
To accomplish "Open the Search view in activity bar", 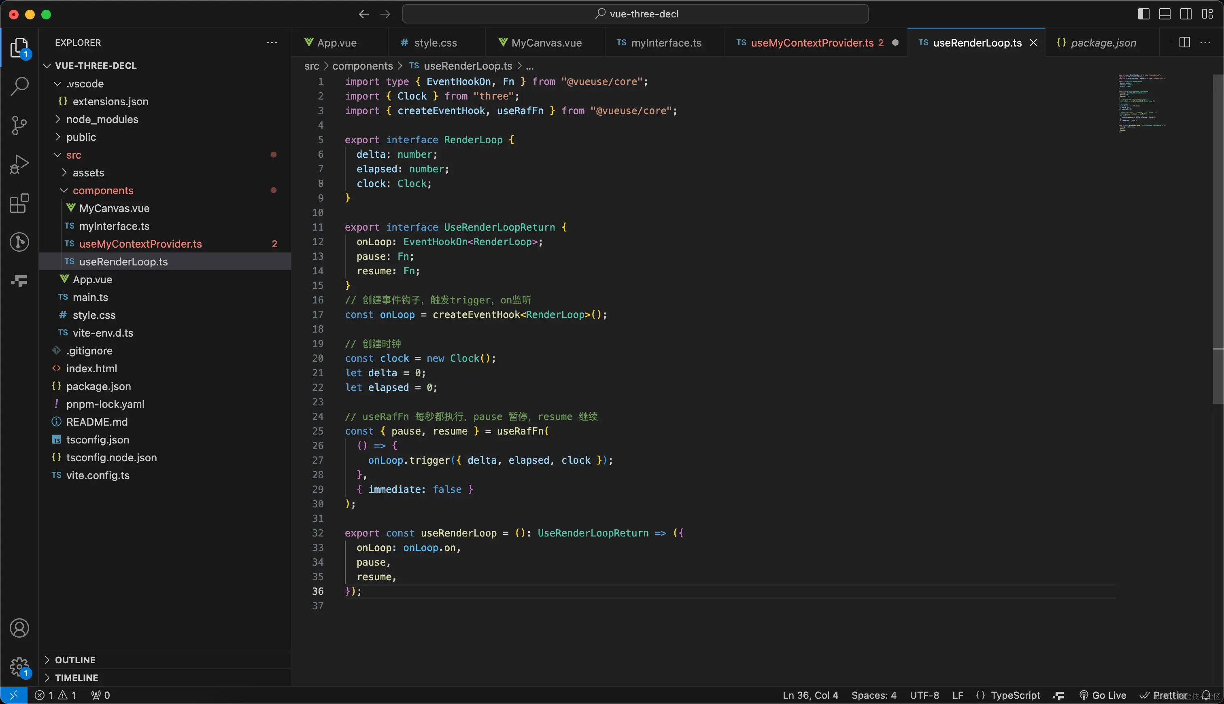I will pos(19,86).
